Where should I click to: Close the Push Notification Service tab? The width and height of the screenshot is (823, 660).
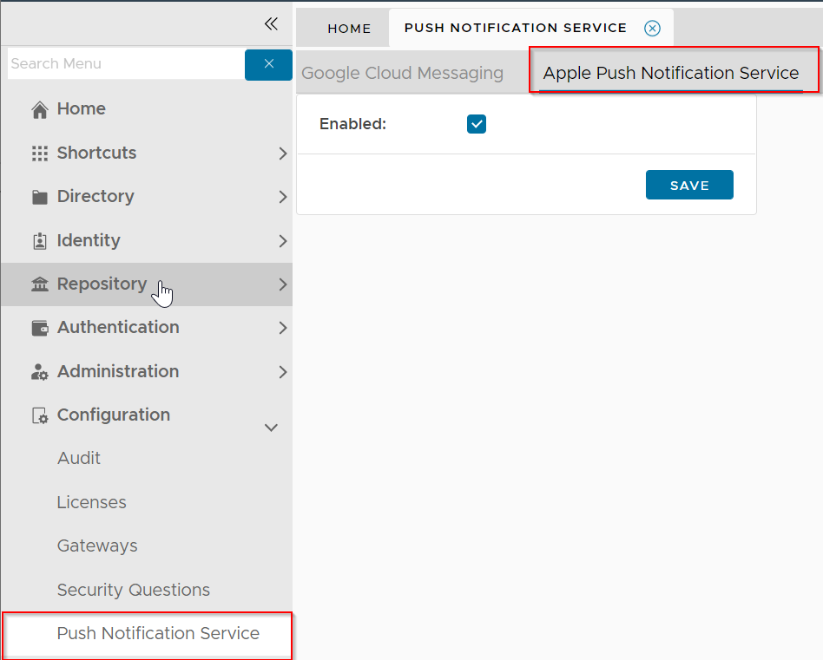point(652,29)
